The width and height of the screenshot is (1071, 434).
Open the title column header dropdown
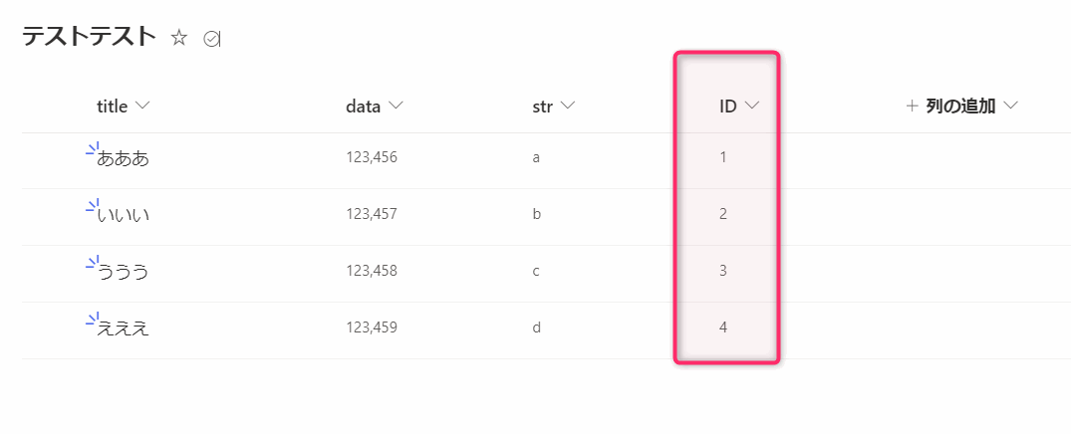(x=142, y=106)
